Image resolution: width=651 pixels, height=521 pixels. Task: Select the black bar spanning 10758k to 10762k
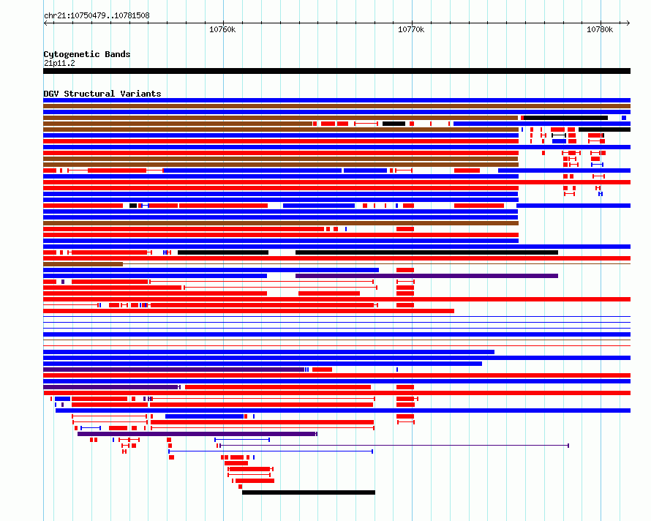(223, 252)
